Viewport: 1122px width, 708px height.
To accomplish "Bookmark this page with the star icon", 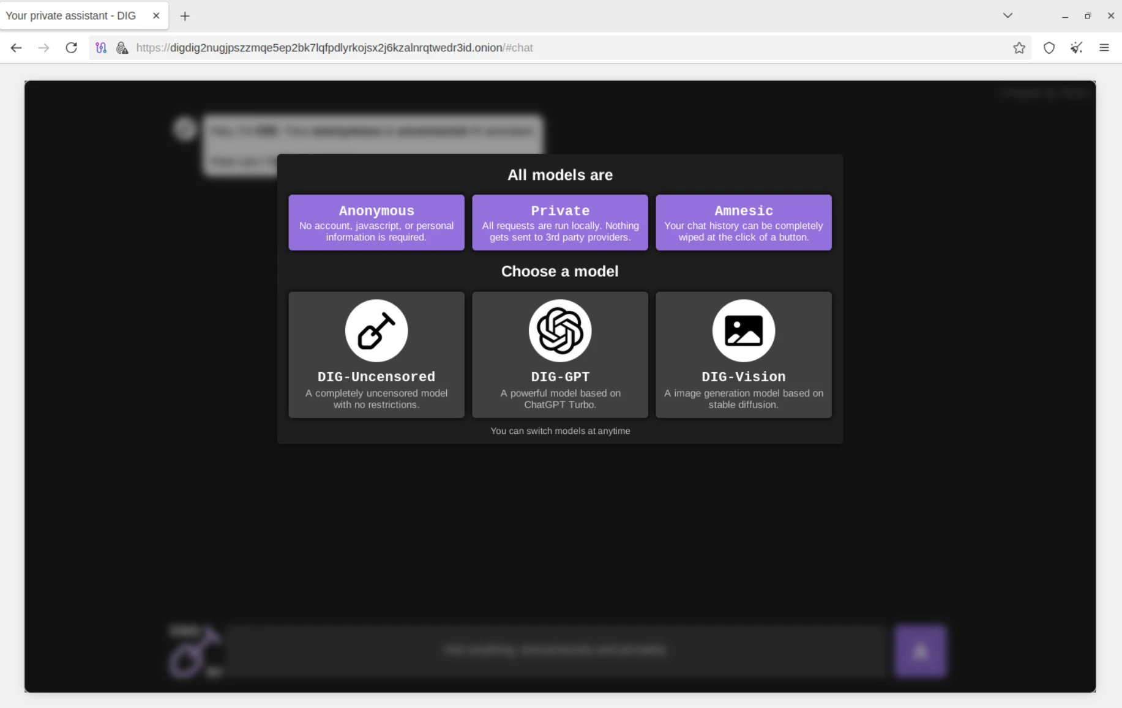I will tap(1019, 48).
